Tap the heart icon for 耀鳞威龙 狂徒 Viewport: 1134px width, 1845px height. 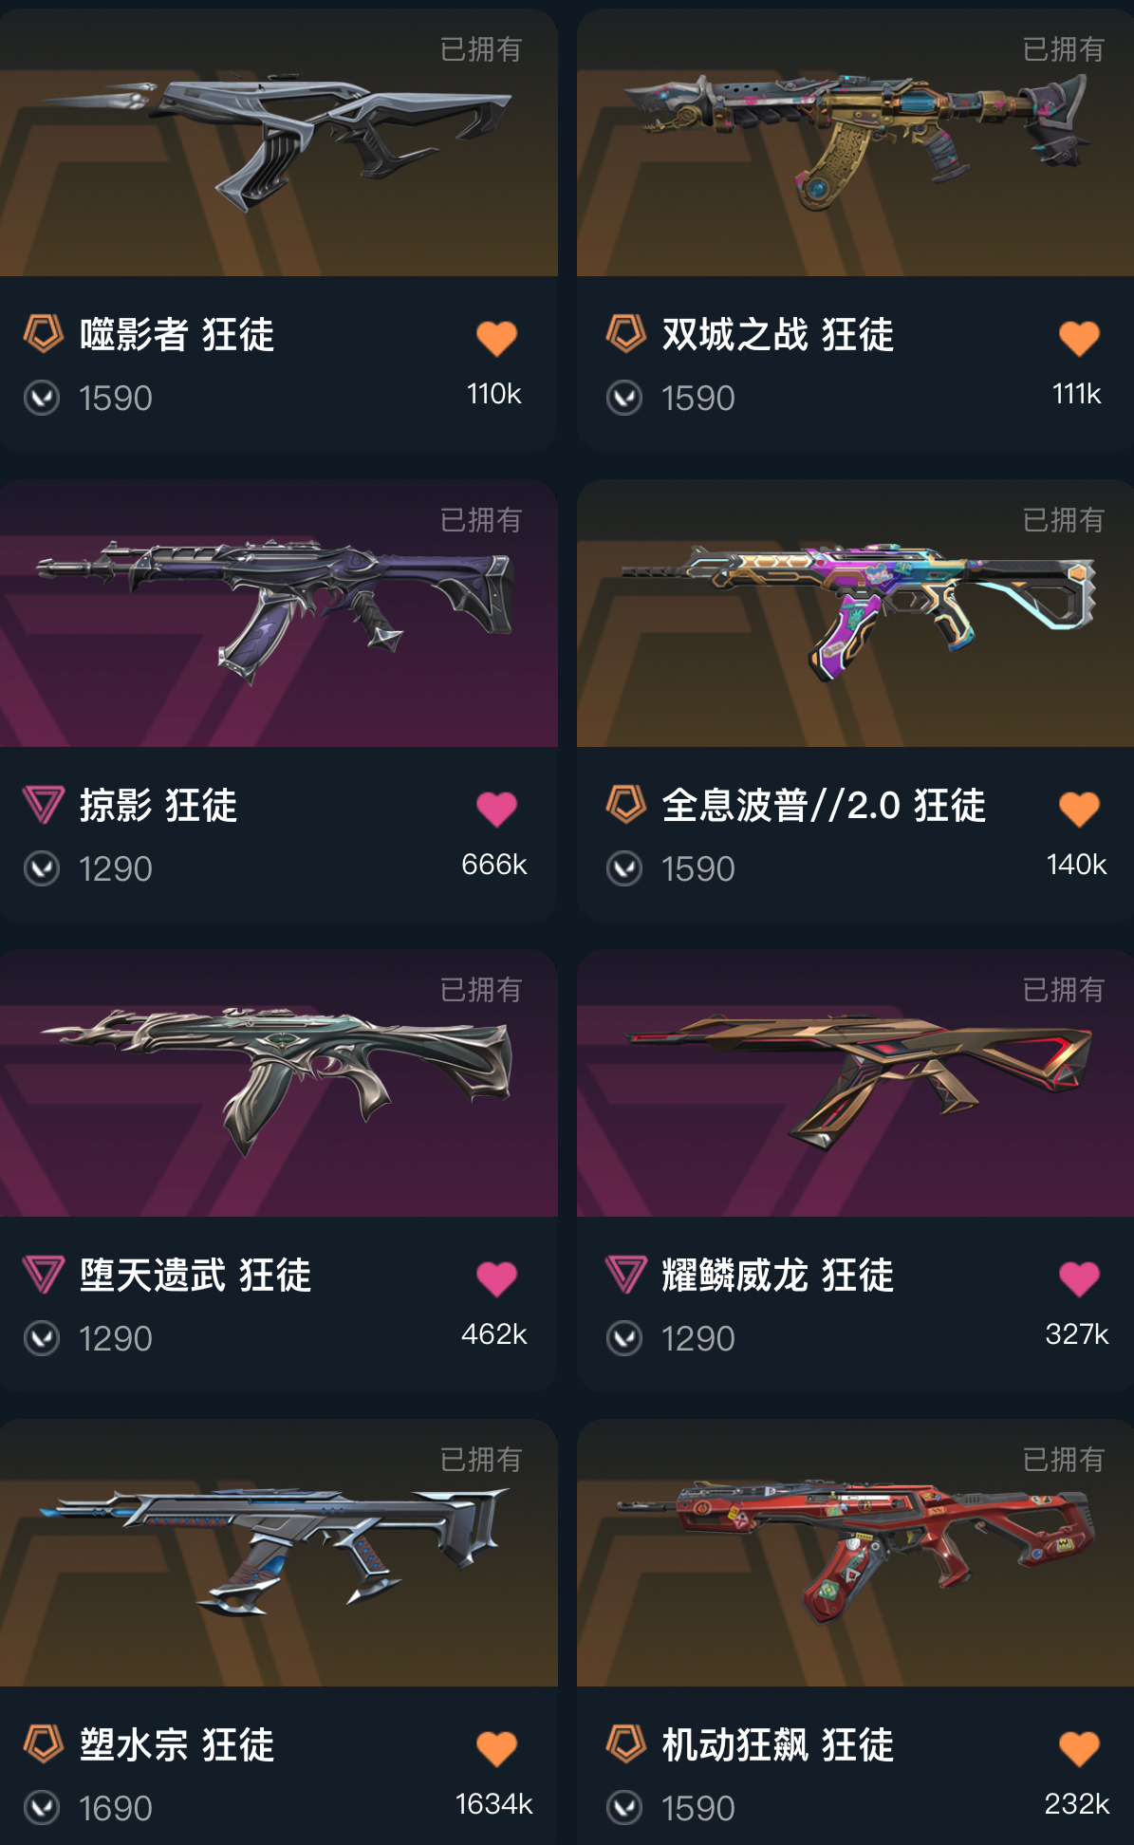click(1079, 1278)
